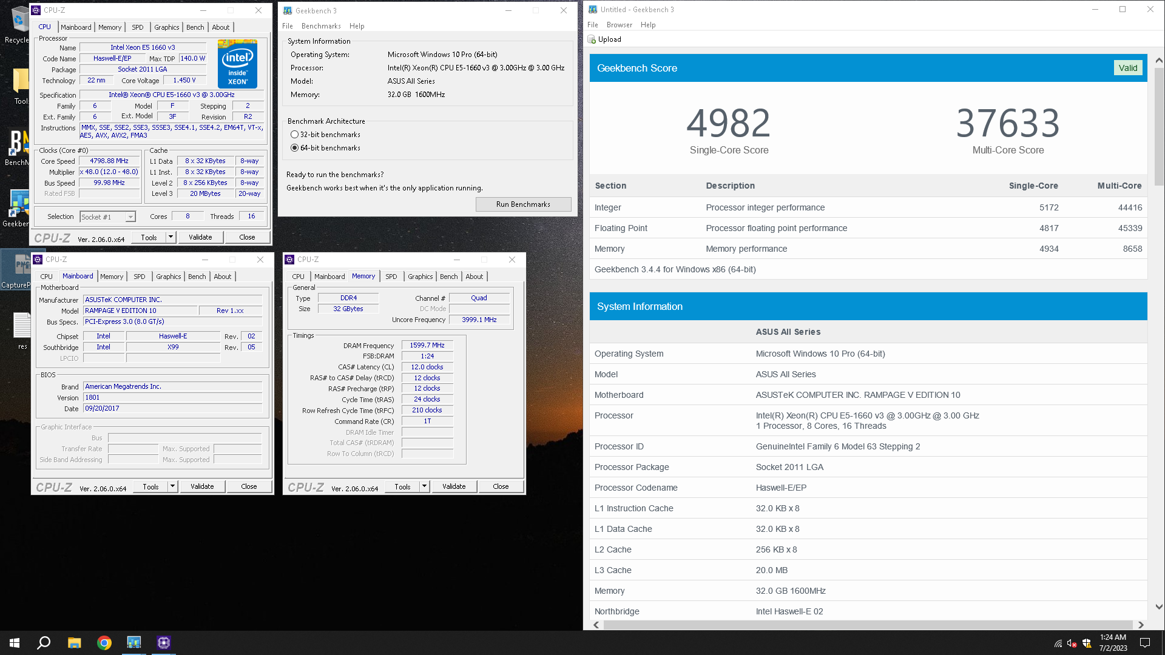Click the Uncore Frequency value 3999.1 MHz
Viewport: 1165px width, 655px height.
tap(479, 320)
